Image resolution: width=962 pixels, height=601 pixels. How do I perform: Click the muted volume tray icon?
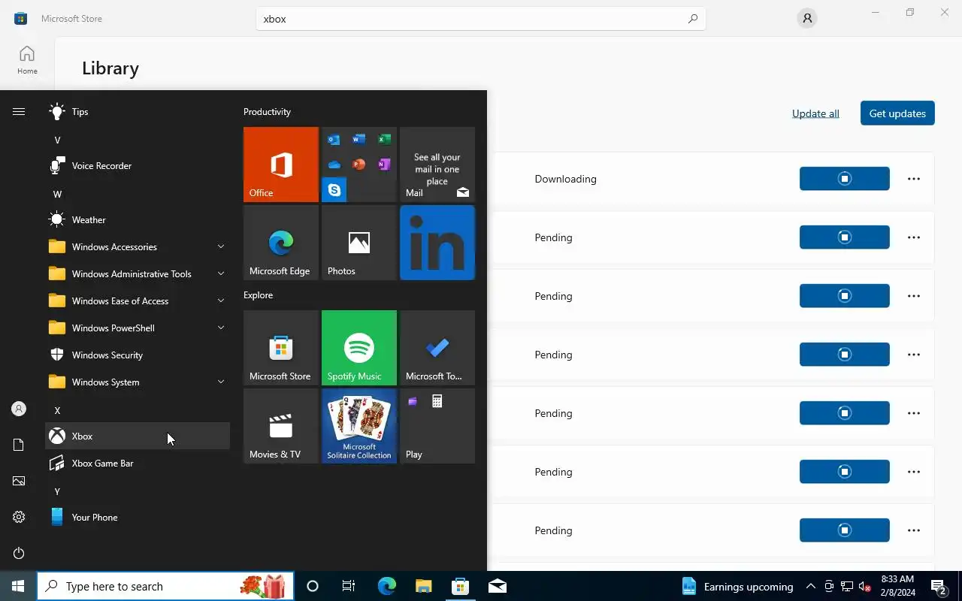pos(865,586)
